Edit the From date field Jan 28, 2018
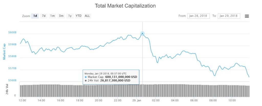262x106 pixels. click(198, 16)
